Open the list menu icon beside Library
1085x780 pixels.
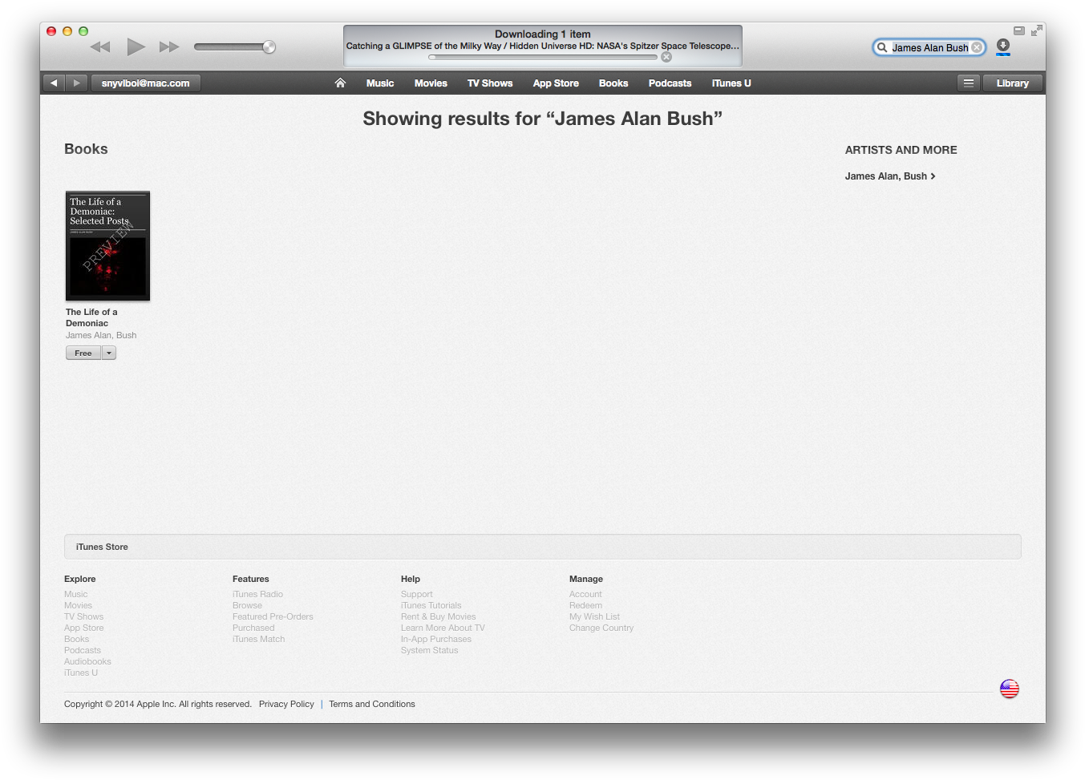969,83
